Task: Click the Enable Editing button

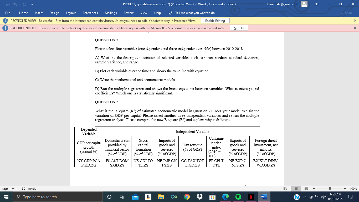Action: pos(215,20)
